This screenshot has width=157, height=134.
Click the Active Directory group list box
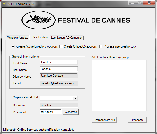119,85
